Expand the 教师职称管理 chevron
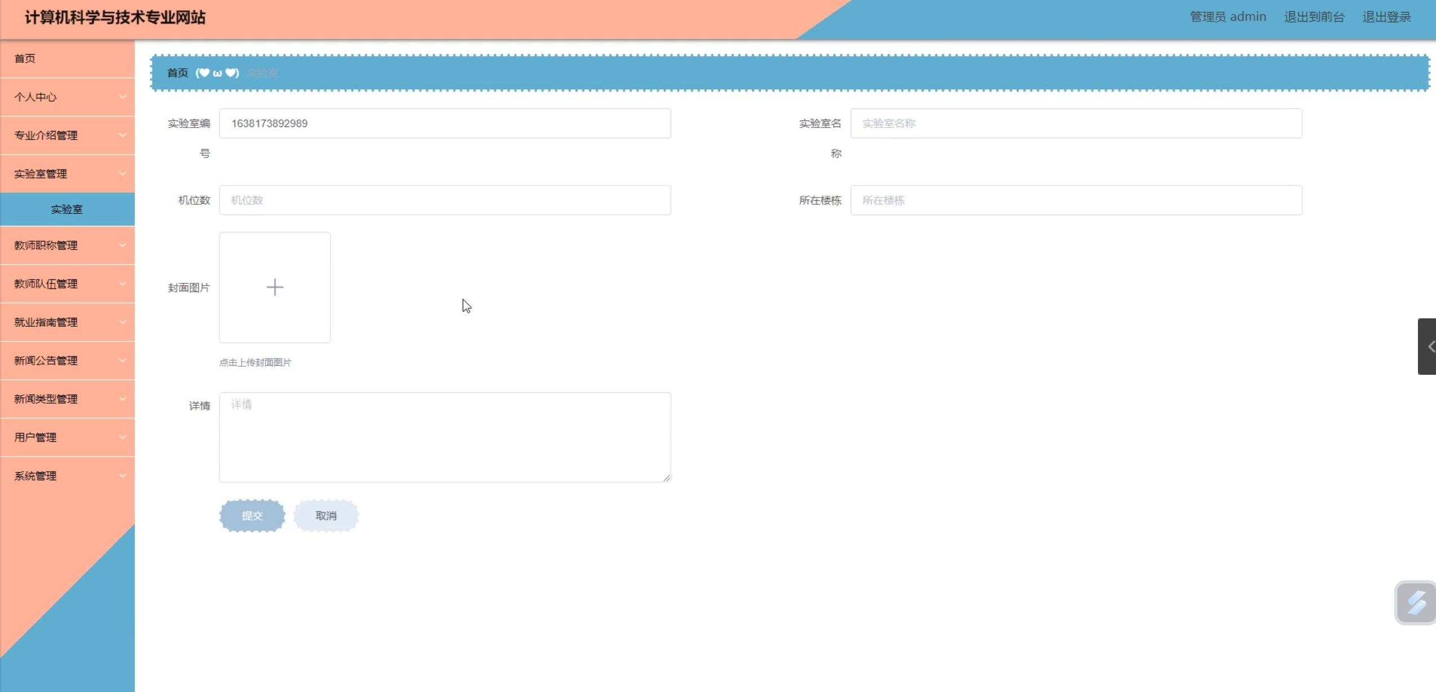This screenshot has width=1436, height=692. tap(122, 246)
